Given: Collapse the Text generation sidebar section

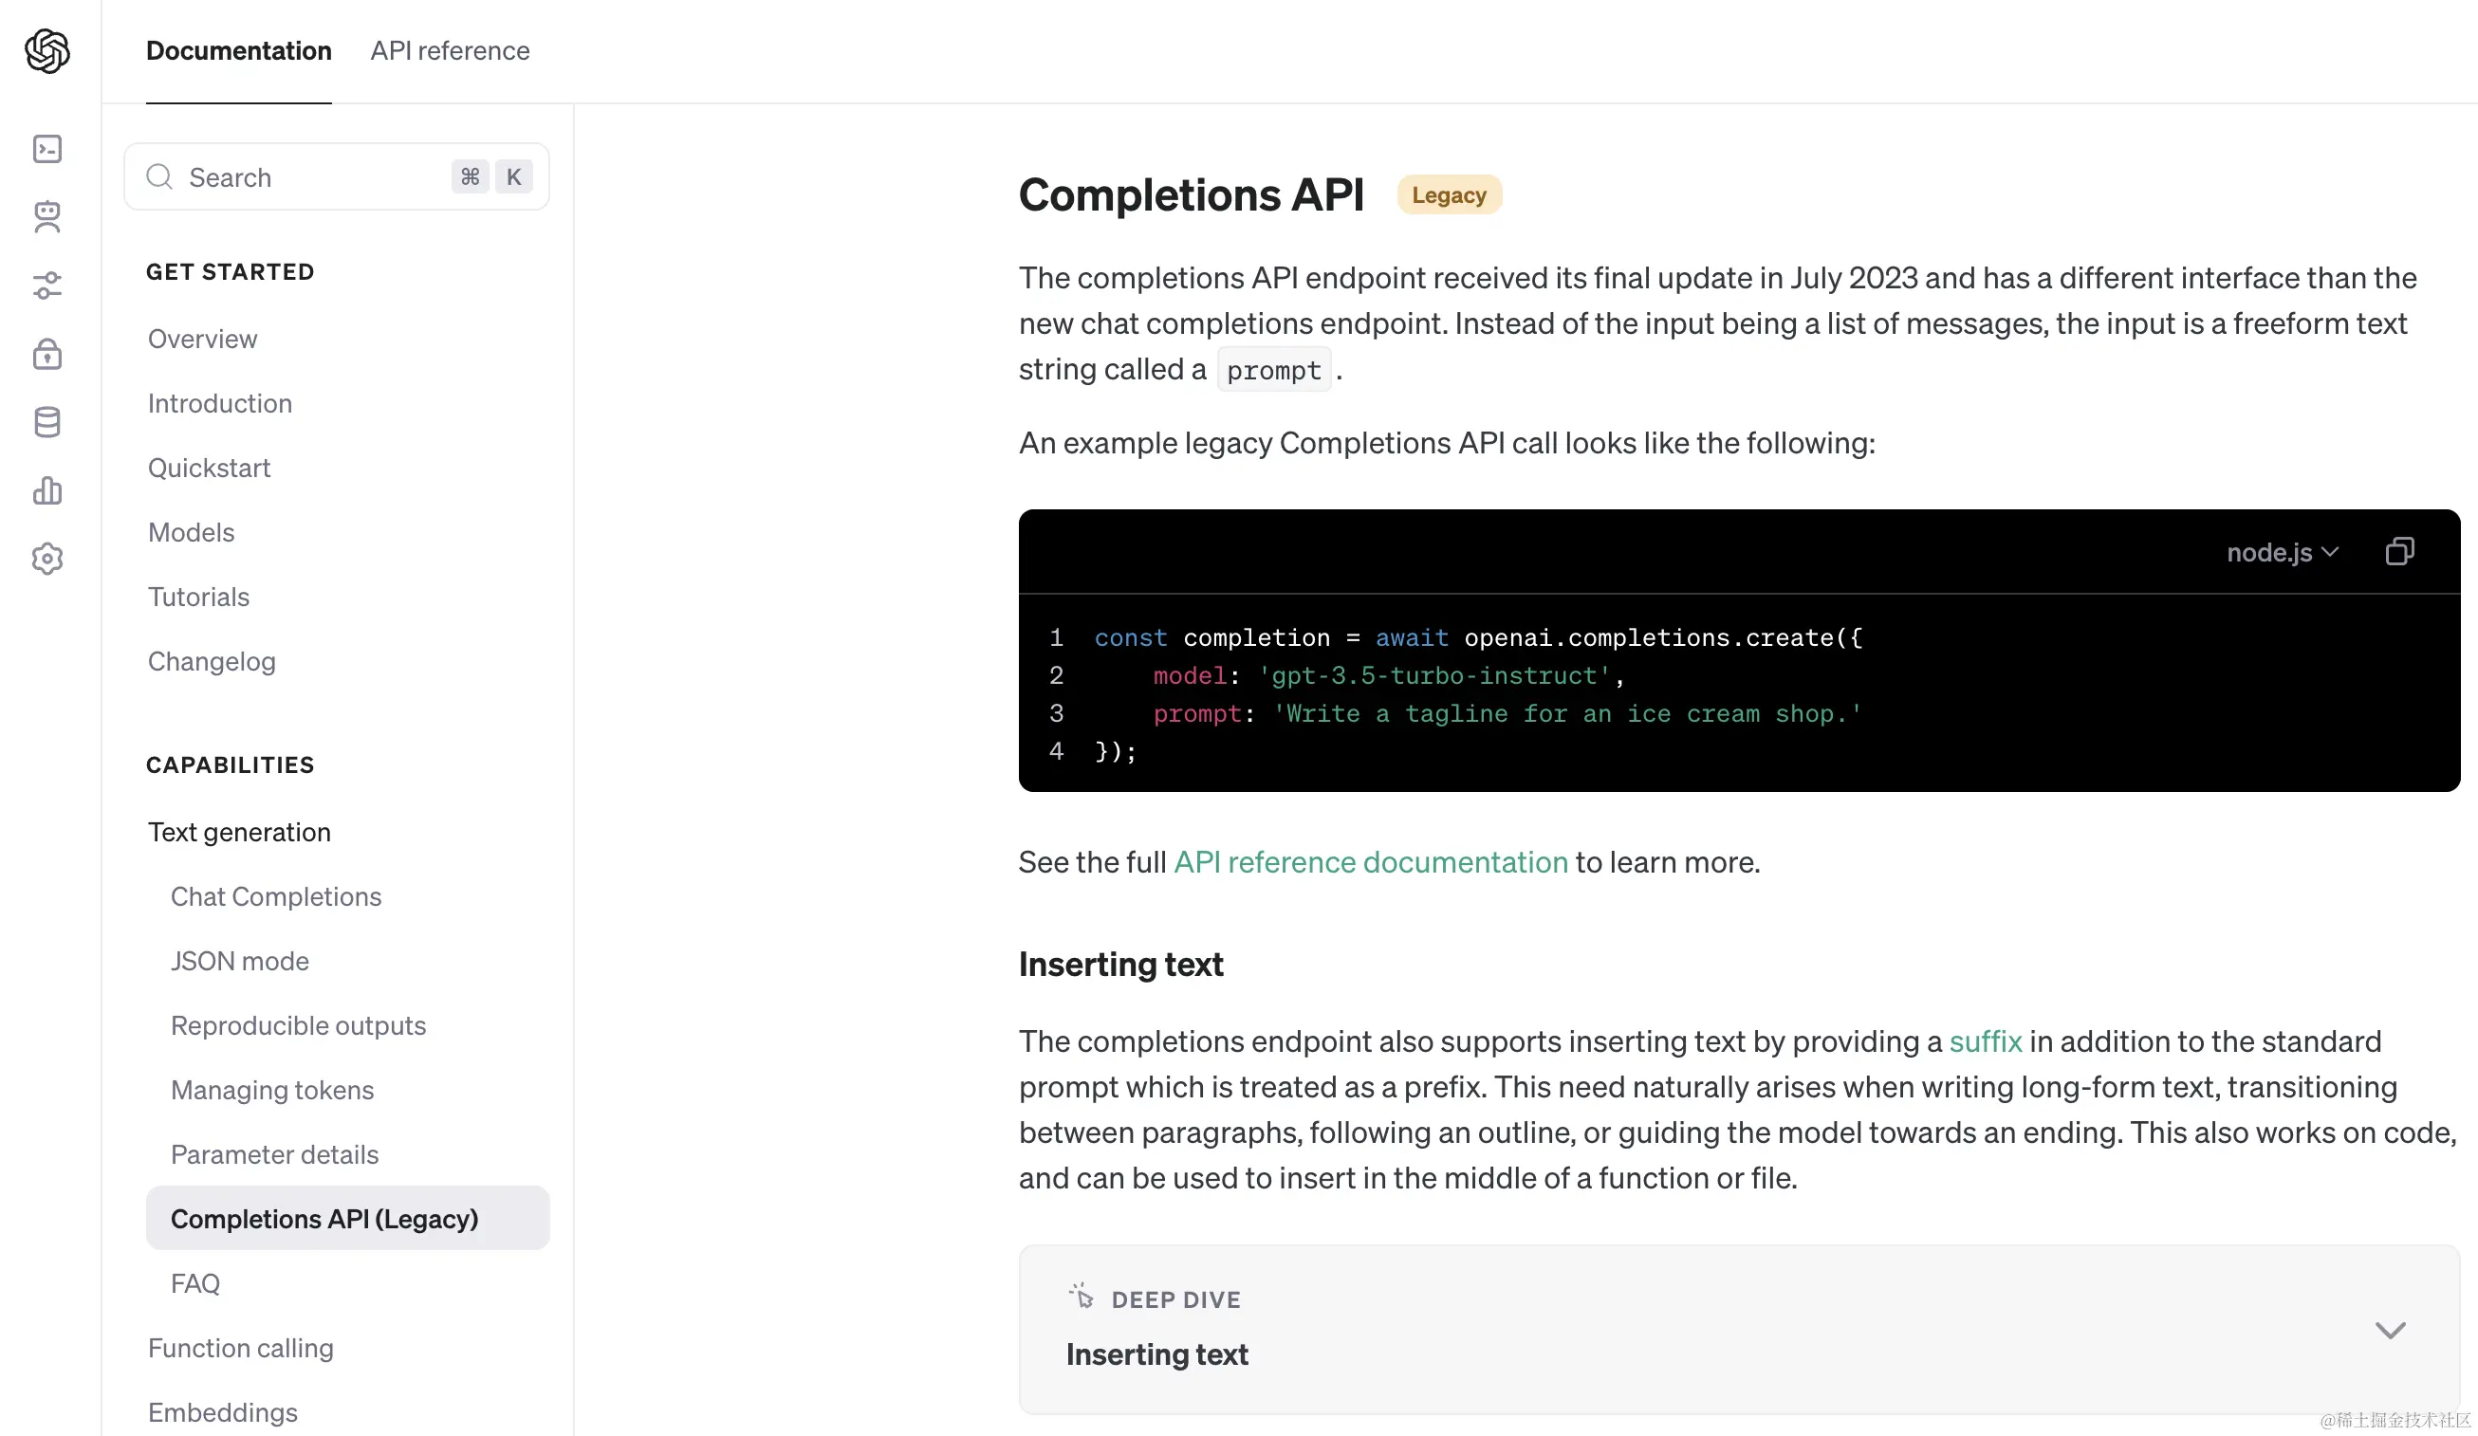Looking at the screenshot, I should coord(239,832).
